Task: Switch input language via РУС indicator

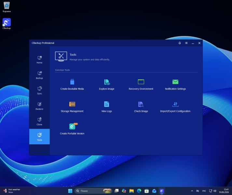Action: [x=204, y=191]
